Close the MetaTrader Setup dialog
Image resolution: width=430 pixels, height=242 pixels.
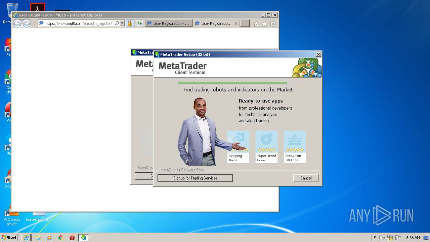[x=318, y=54]
